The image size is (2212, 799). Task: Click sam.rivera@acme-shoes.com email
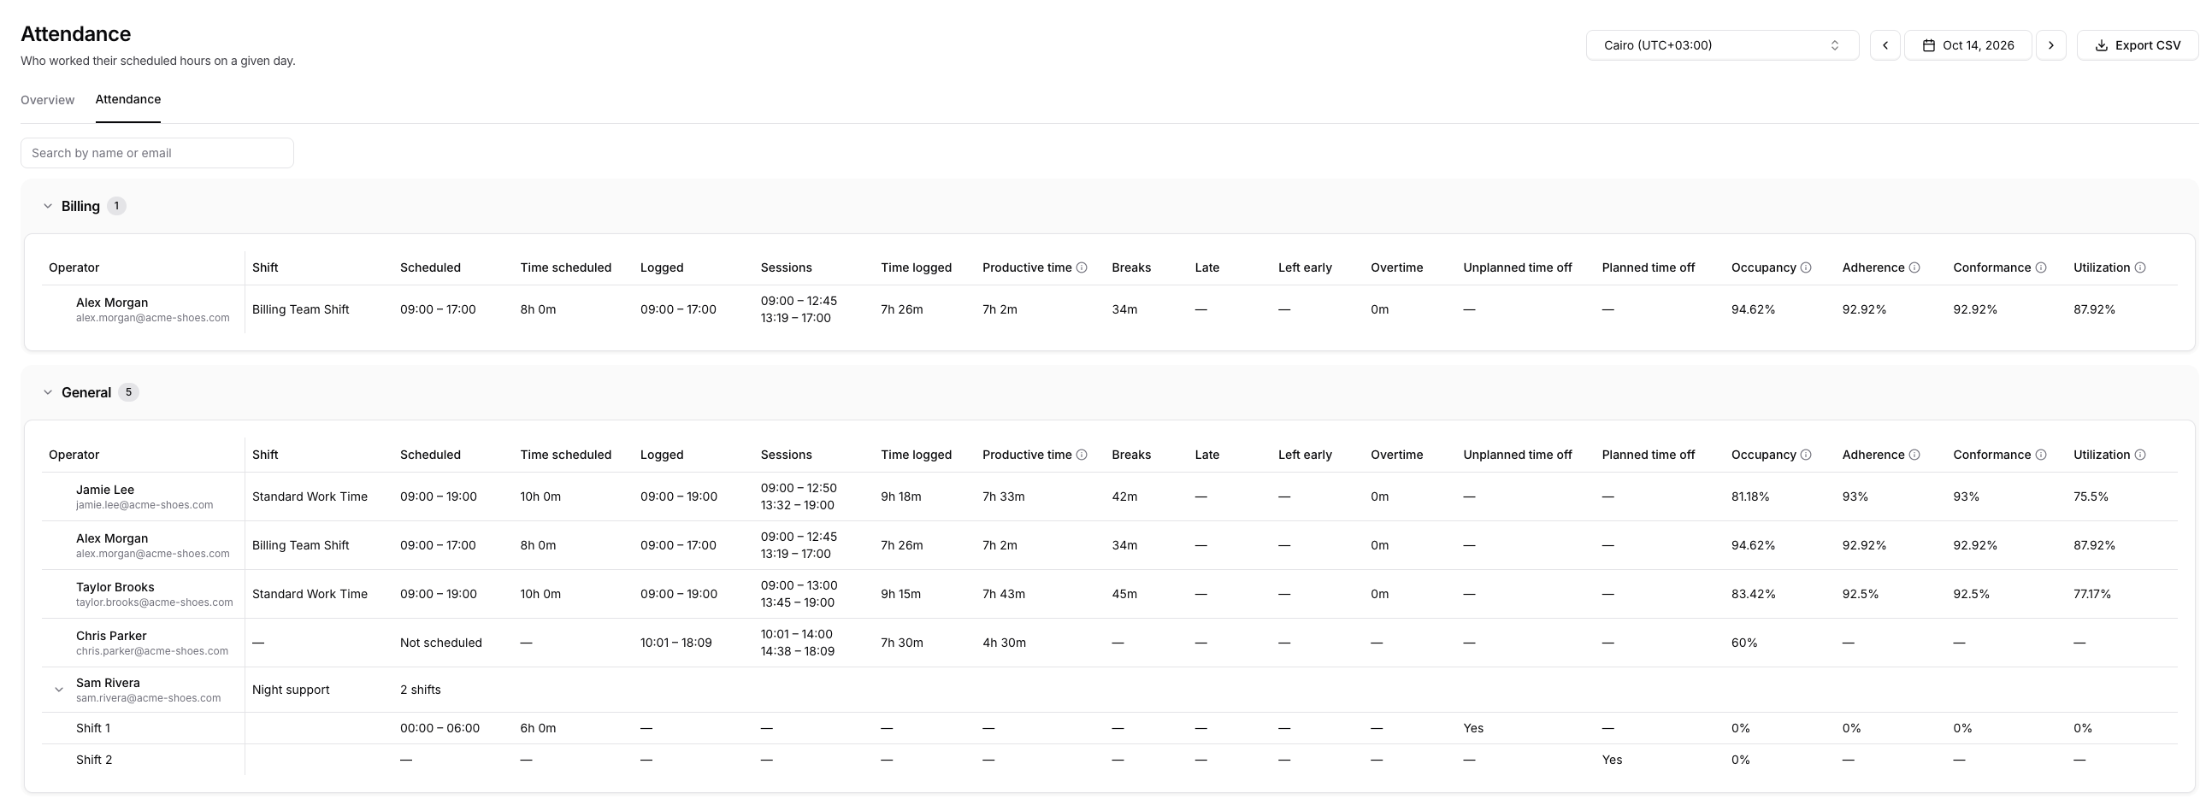pyautogui.click(x=148, y=698)
